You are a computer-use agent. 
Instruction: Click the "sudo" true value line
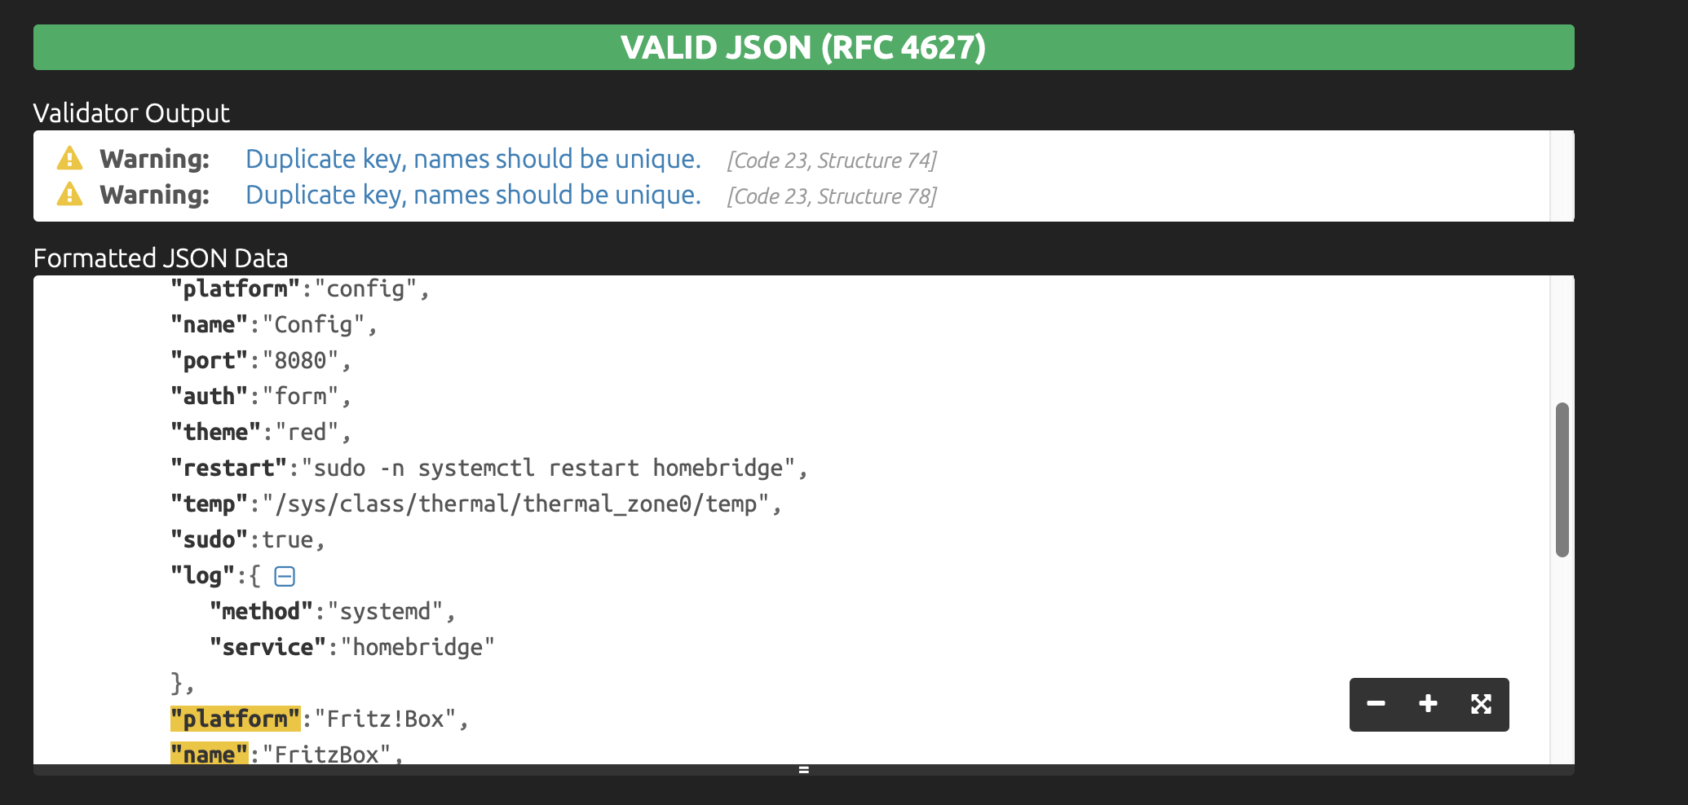tap(287, 540)
